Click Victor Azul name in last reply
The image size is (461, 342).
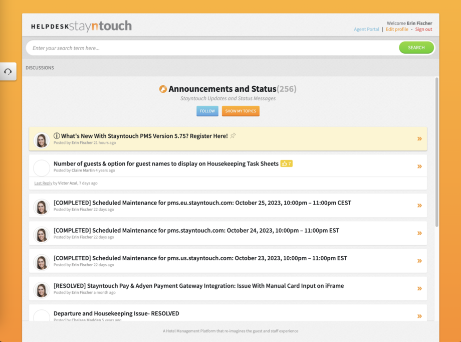pyautogui.click(x=68, y=183)
